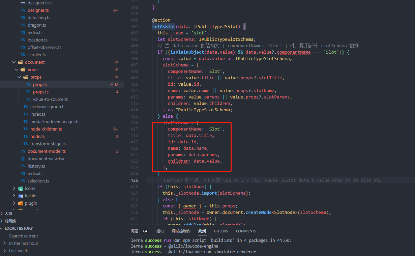
Task: Click the 9+ badge next to designer.ts
Action: pyautogui.click(x=116, y=10)
